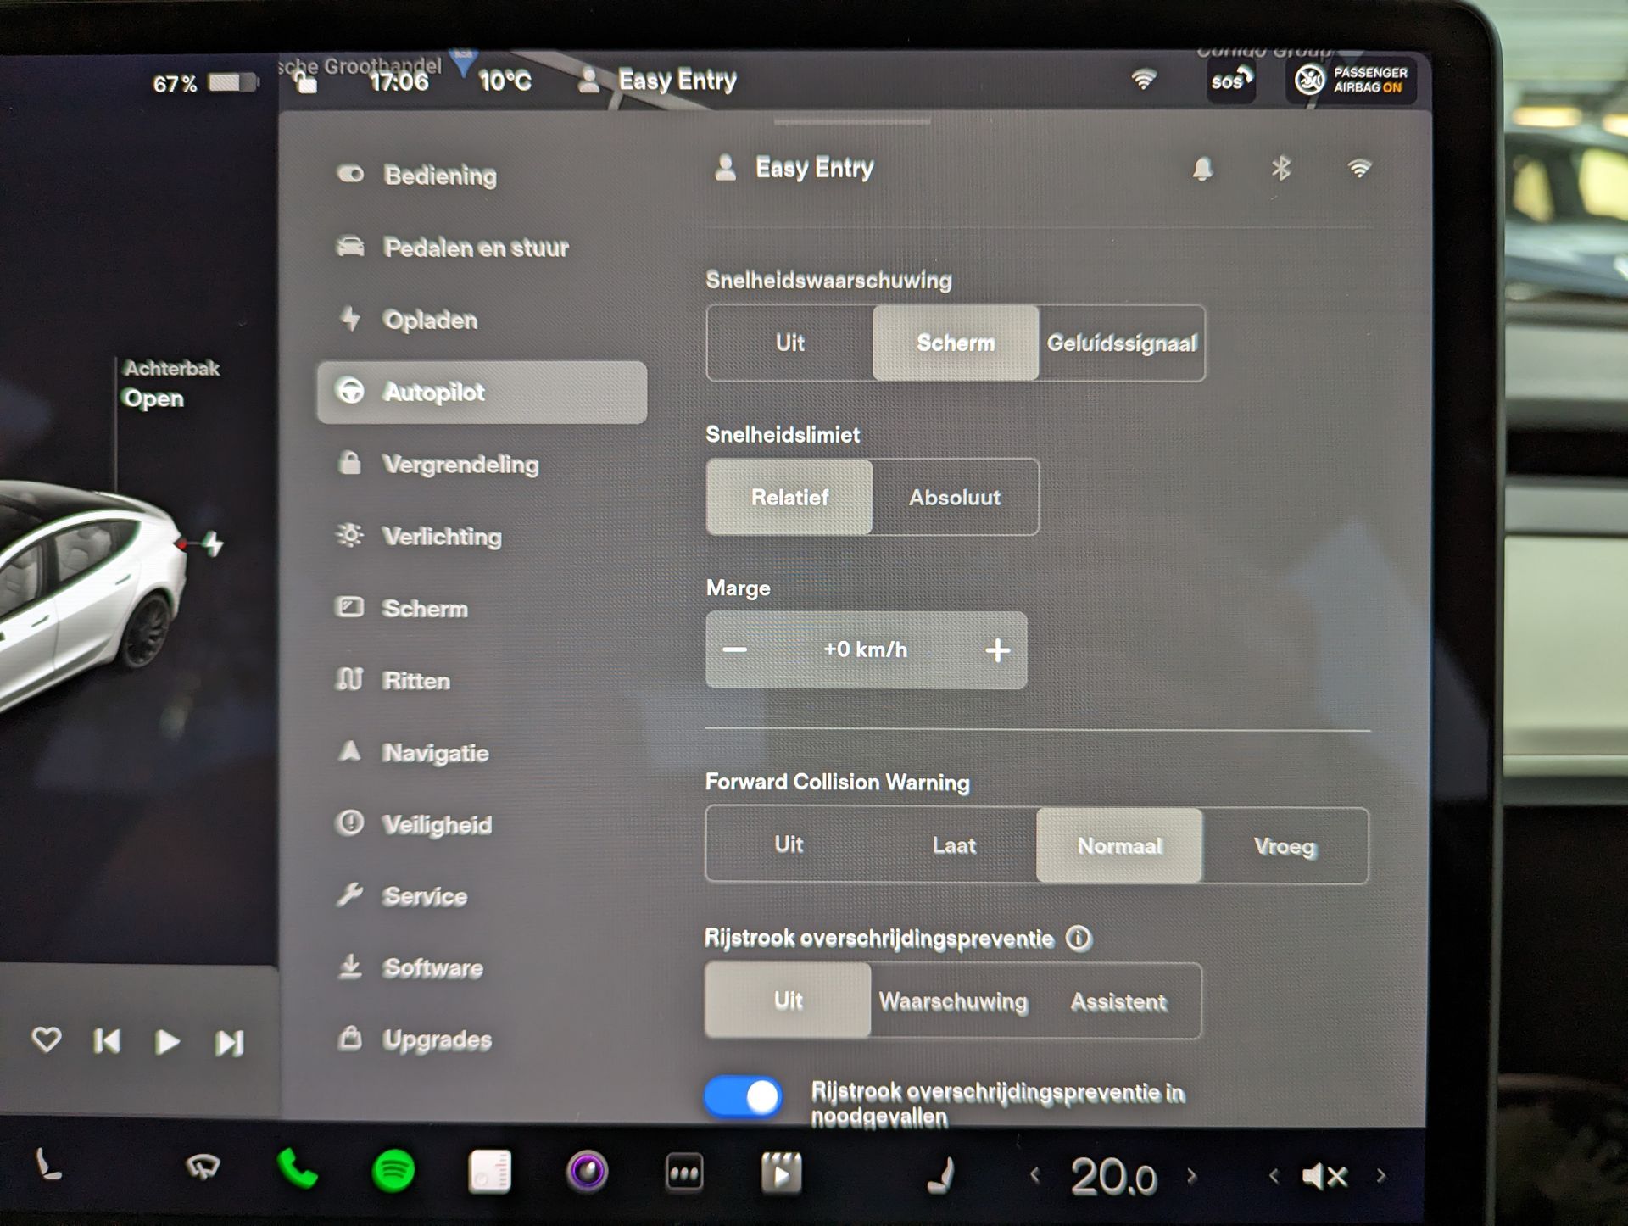Set Snelheidswaarschuwing to Geluidssignaal
This screenshot has width=1628, height=1226.
tap(1121, 343)
